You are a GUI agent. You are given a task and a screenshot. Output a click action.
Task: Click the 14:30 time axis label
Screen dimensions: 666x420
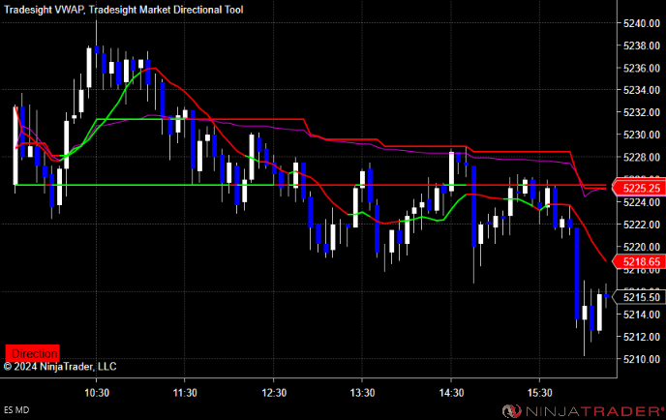[451, 393]
